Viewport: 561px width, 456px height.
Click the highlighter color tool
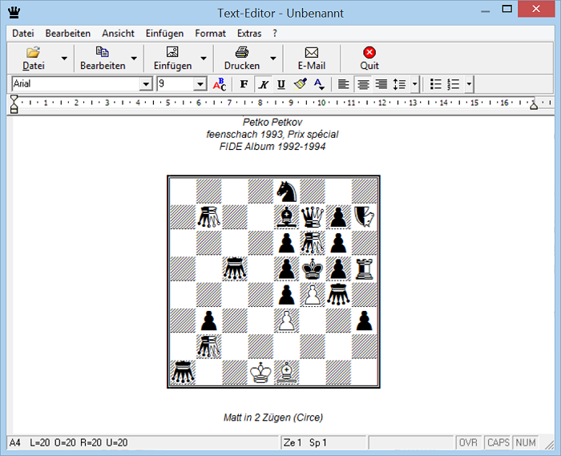click(301, 84)
